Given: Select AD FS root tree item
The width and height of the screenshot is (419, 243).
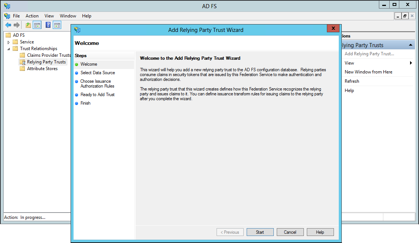Looking at the screenshot, I should point(19,35).
